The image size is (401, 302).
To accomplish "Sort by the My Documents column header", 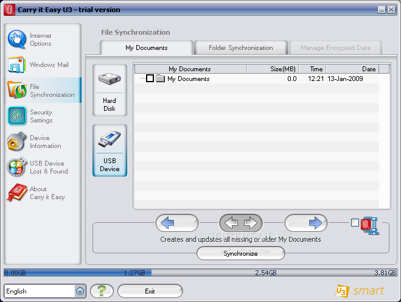I will pos(190,69).
